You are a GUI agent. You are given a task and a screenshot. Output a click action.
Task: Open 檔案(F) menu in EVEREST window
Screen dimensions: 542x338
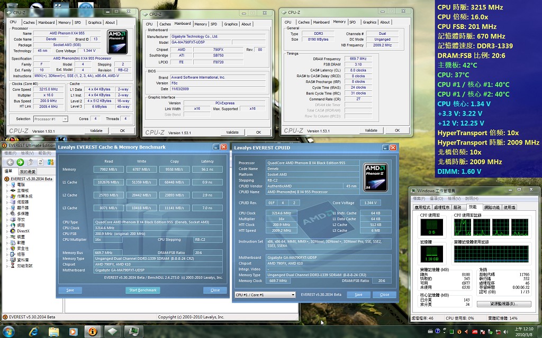point(11,153)
